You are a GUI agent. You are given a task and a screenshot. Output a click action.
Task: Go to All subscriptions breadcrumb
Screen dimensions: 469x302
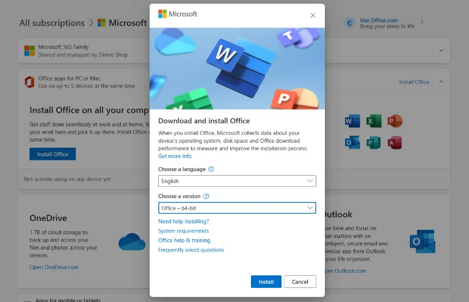(x=52, y=23)
